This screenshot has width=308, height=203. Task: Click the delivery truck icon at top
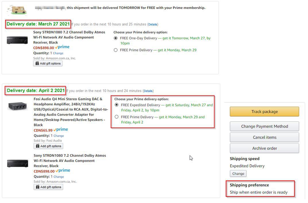click(17, 9)
